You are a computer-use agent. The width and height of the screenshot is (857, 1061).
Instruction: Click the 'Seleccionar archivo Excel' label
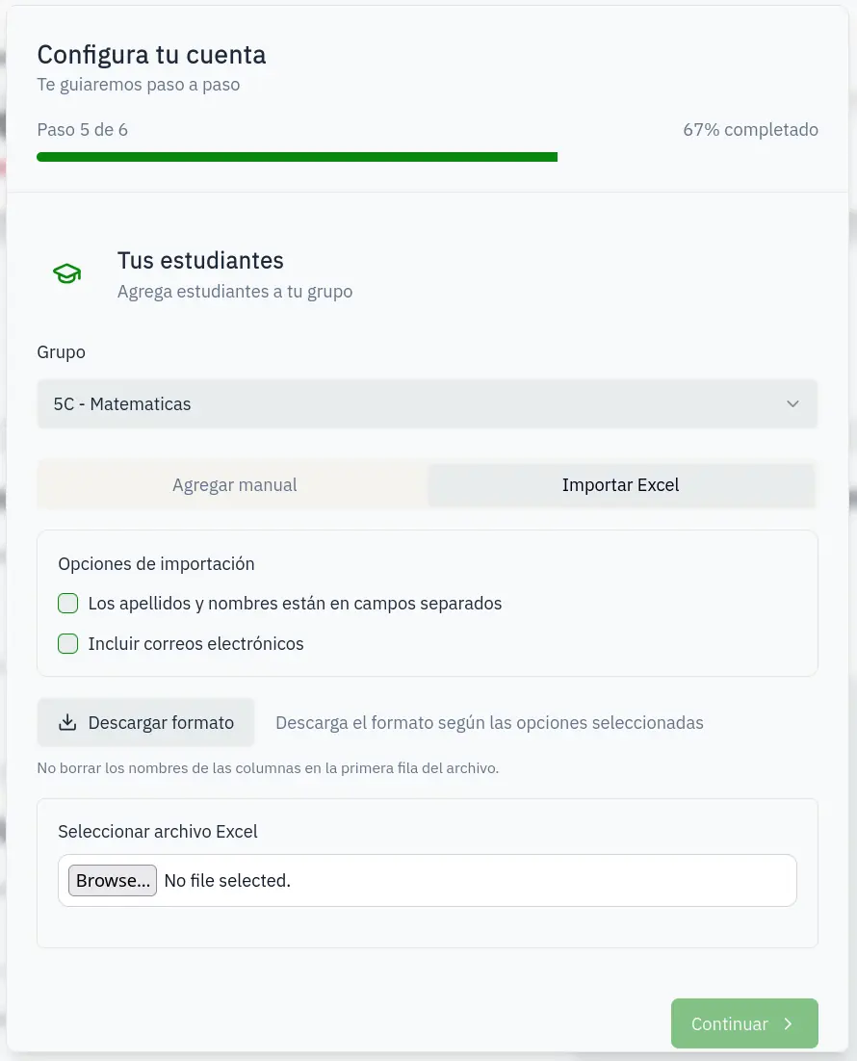point(158,831)
